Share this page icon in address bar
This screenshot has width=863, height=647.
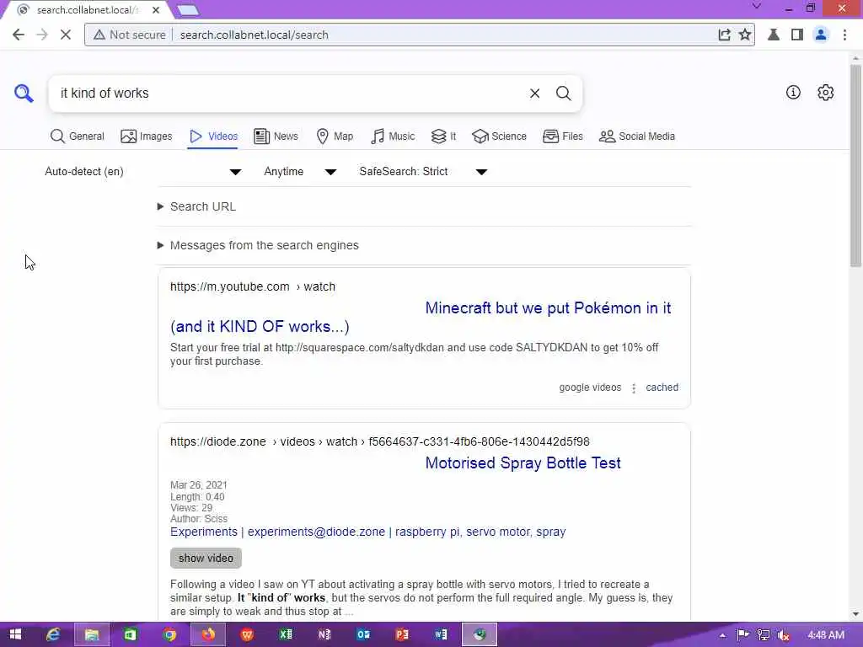(724, 35)
